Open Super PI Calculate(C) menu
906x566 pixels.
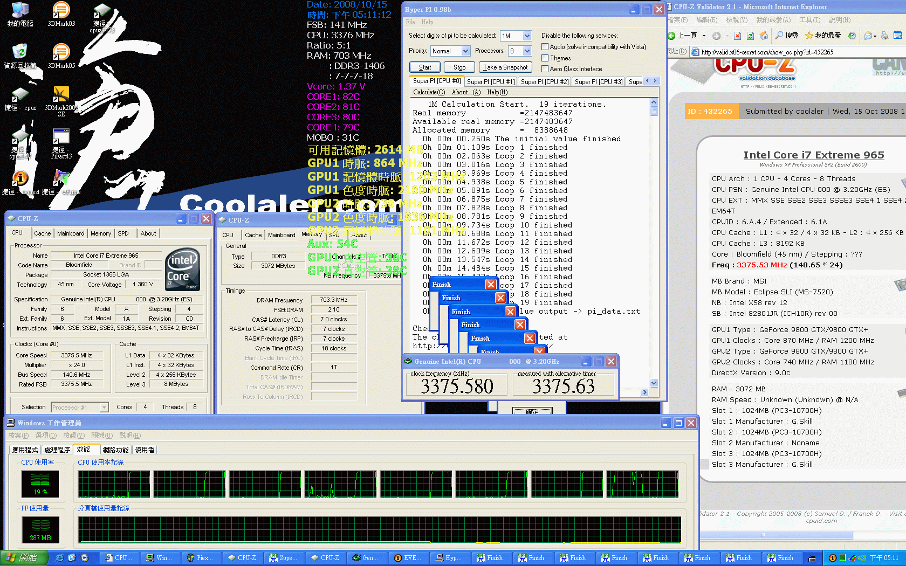[x=429, y=92]
